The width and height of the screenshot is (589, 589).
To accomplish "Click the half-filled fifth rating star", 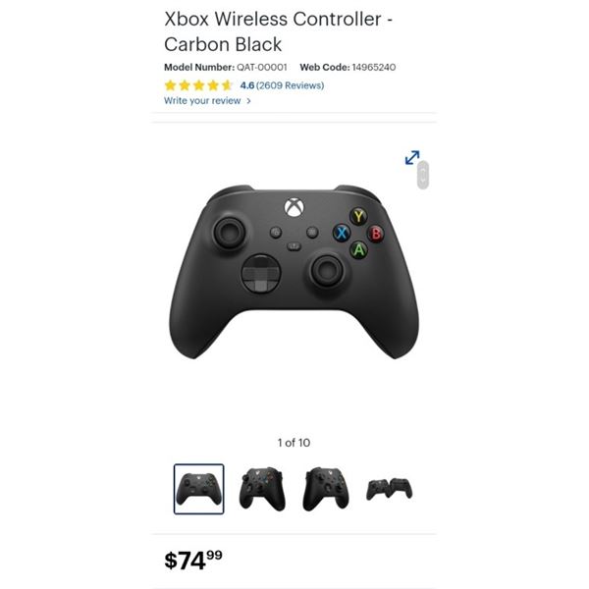I will pos(227,85).
